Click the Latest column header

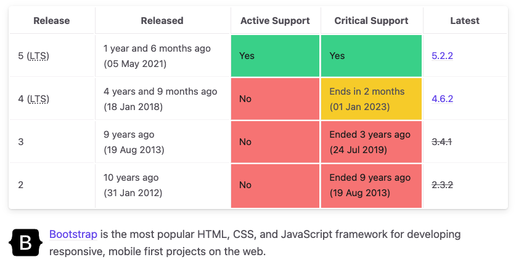[465, 21]
